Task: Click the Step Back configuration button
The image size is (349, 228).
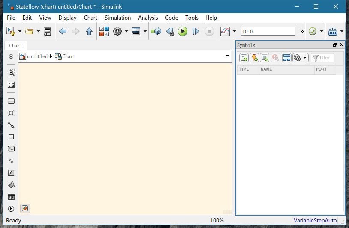Action: tap(170, 31)
